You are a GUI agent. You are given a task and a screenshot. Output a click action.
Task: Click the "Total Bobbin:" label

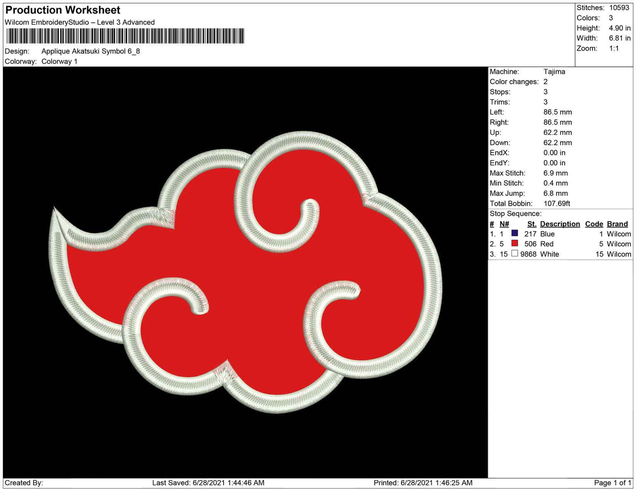(511, 204)
